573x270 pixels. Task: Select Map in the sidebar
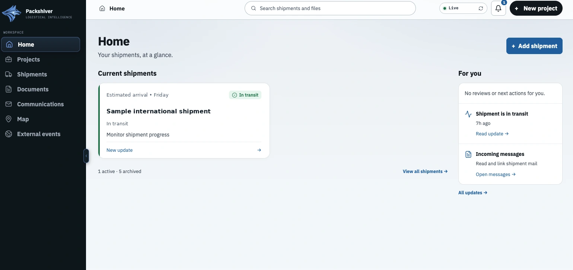41,119
